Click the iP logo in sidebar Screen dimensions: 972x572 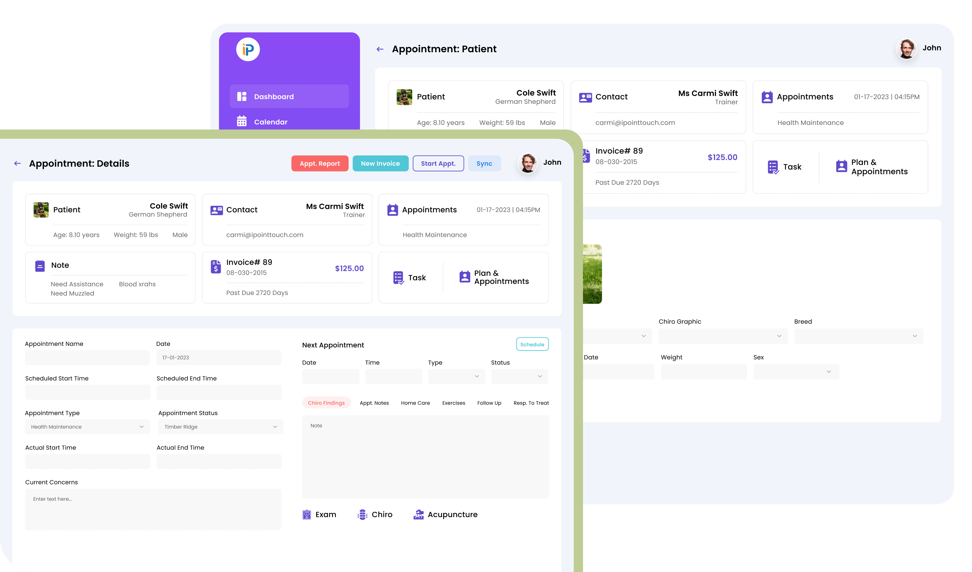point(248,49)
